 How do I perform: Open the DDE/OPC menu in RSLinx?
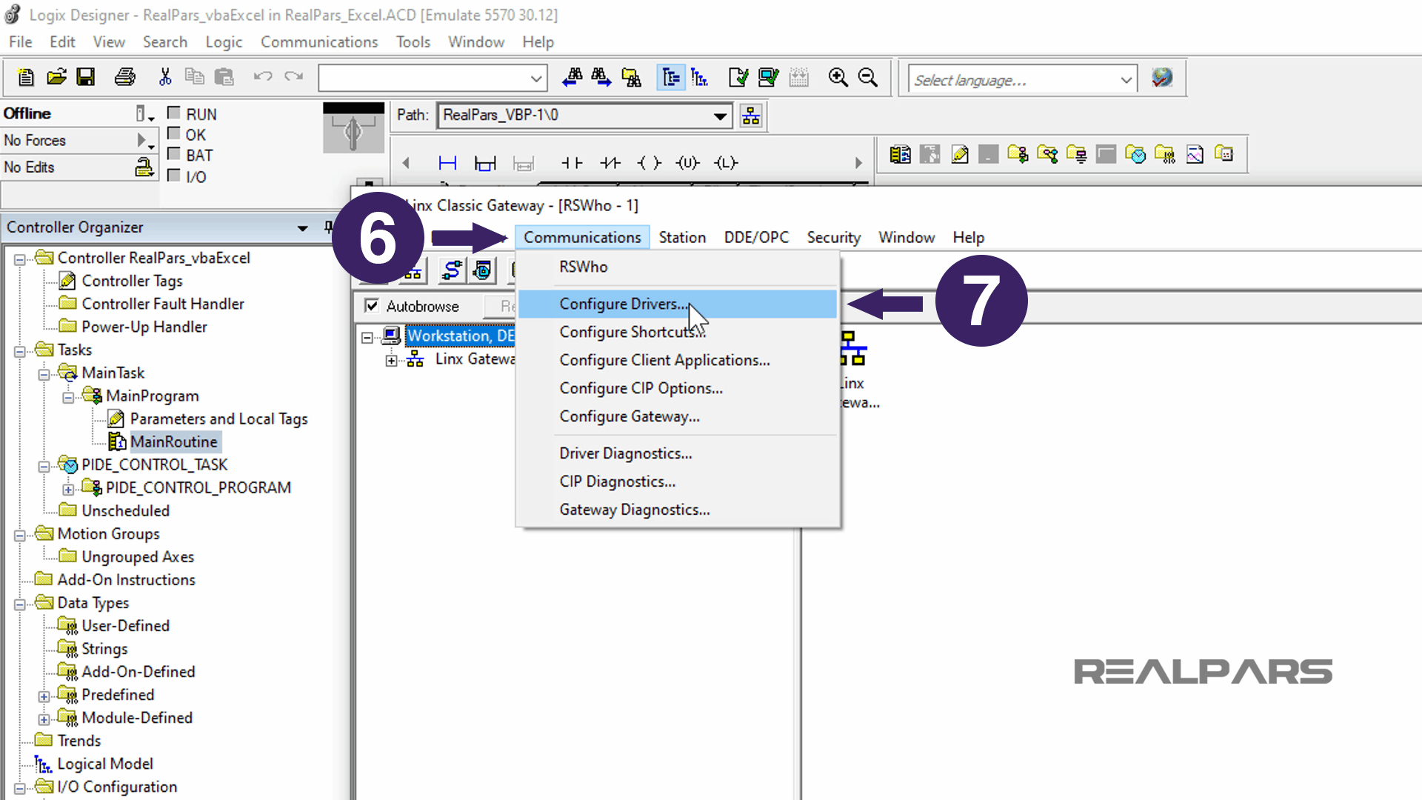(756, 237)
